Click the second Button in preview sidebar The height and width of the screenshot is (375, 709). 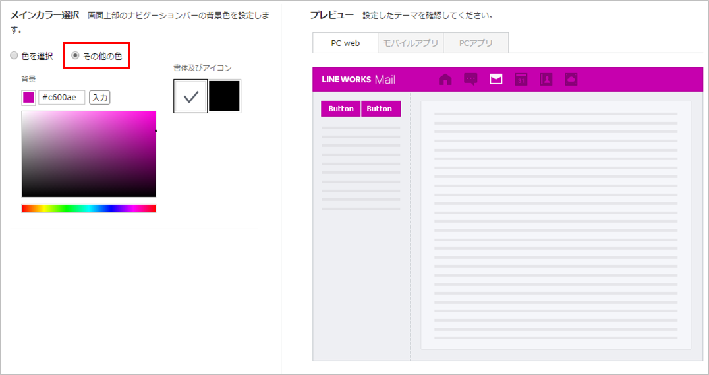coord(380,109)
